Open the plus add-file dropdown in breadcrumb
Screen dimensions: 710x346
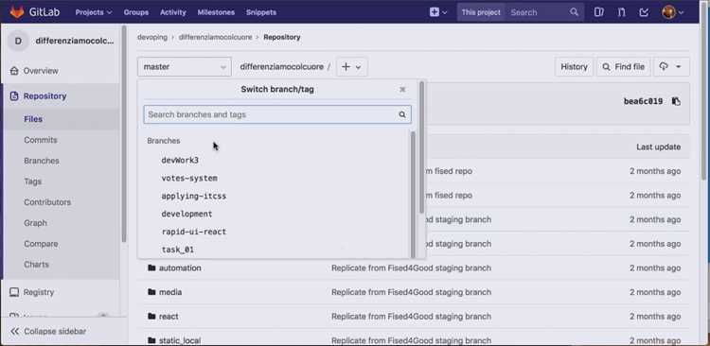coord(351,66)
